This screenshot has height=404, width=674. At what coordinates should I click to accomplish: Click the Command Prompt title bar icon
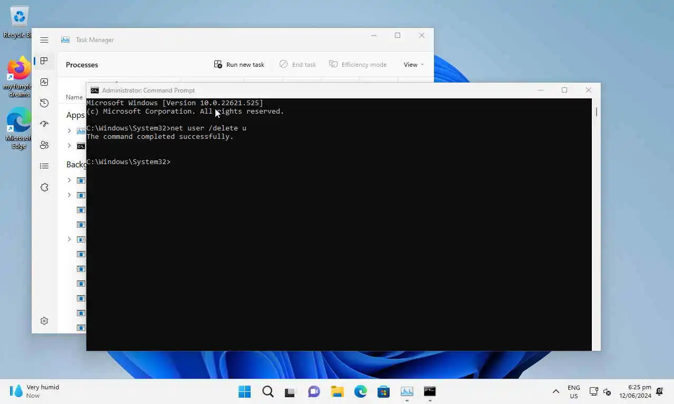click(x=95, y=90)
